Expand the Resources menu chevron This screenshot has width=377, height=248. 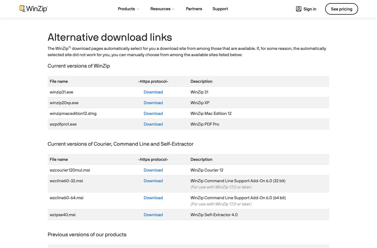(x=173, y=9)
